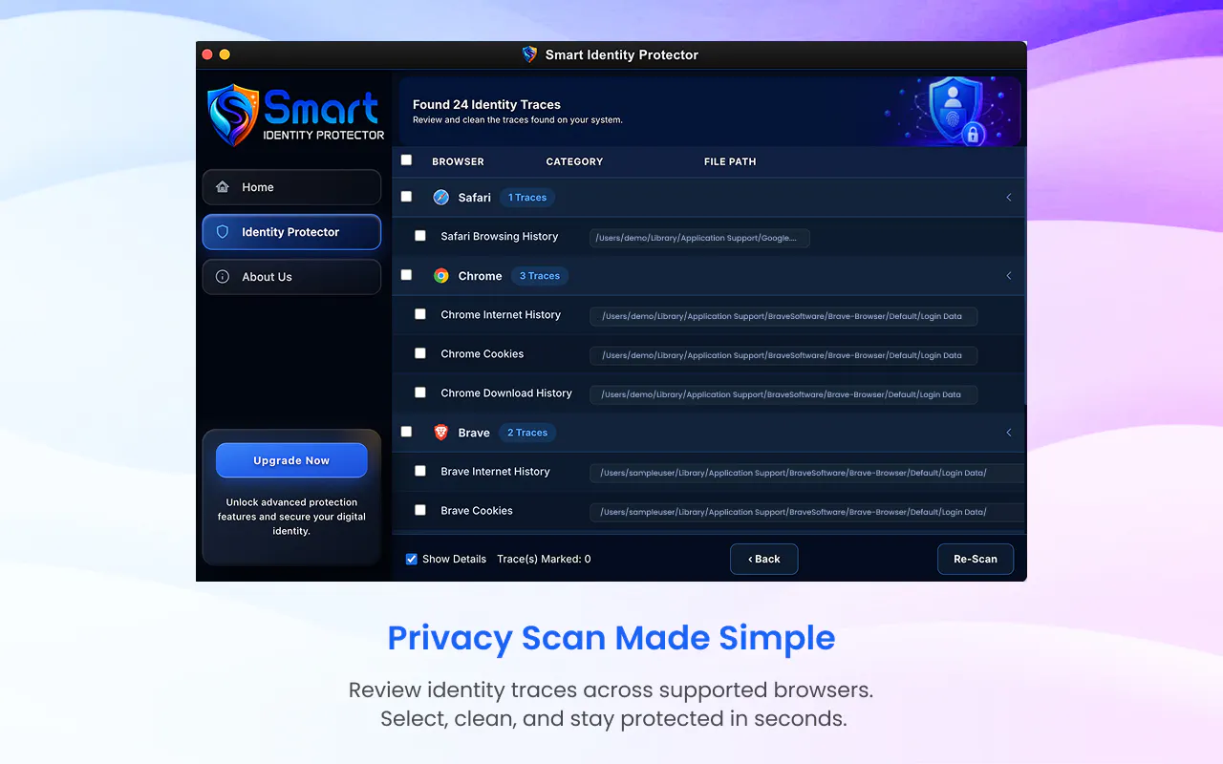Click the Smart Identity Protector sidebar logo
Viewport: 1223px width, 764px height.
pyautogui.click(x=294, y=115)
